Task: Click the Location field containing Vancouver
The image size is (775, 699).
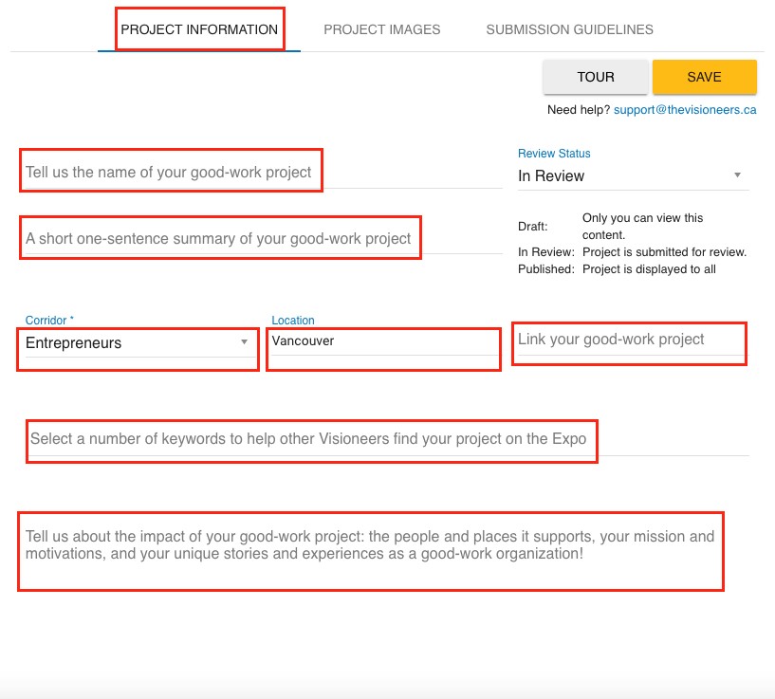Action: (382, 341)
